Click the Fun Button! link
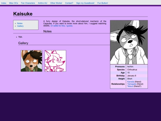Image resolution: width=161 pixels, height=121 pixels. 103,3
